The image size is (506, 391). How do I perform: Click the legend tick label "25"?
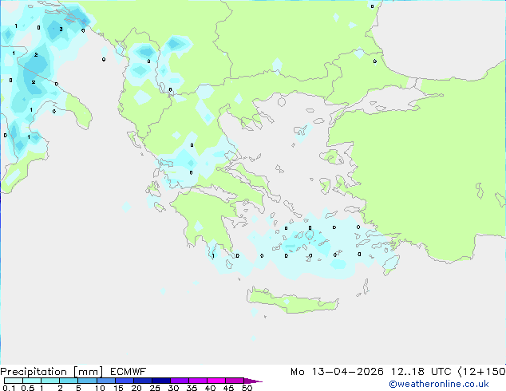coord(155,388)
